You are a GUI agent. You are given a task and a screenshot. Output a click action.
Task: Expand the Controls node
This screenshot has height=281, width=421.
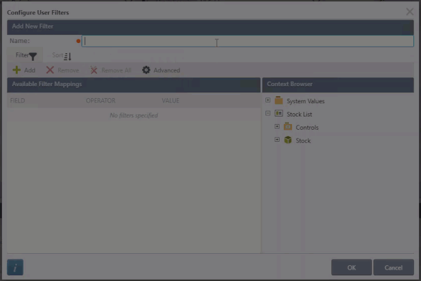click(277, 127)
